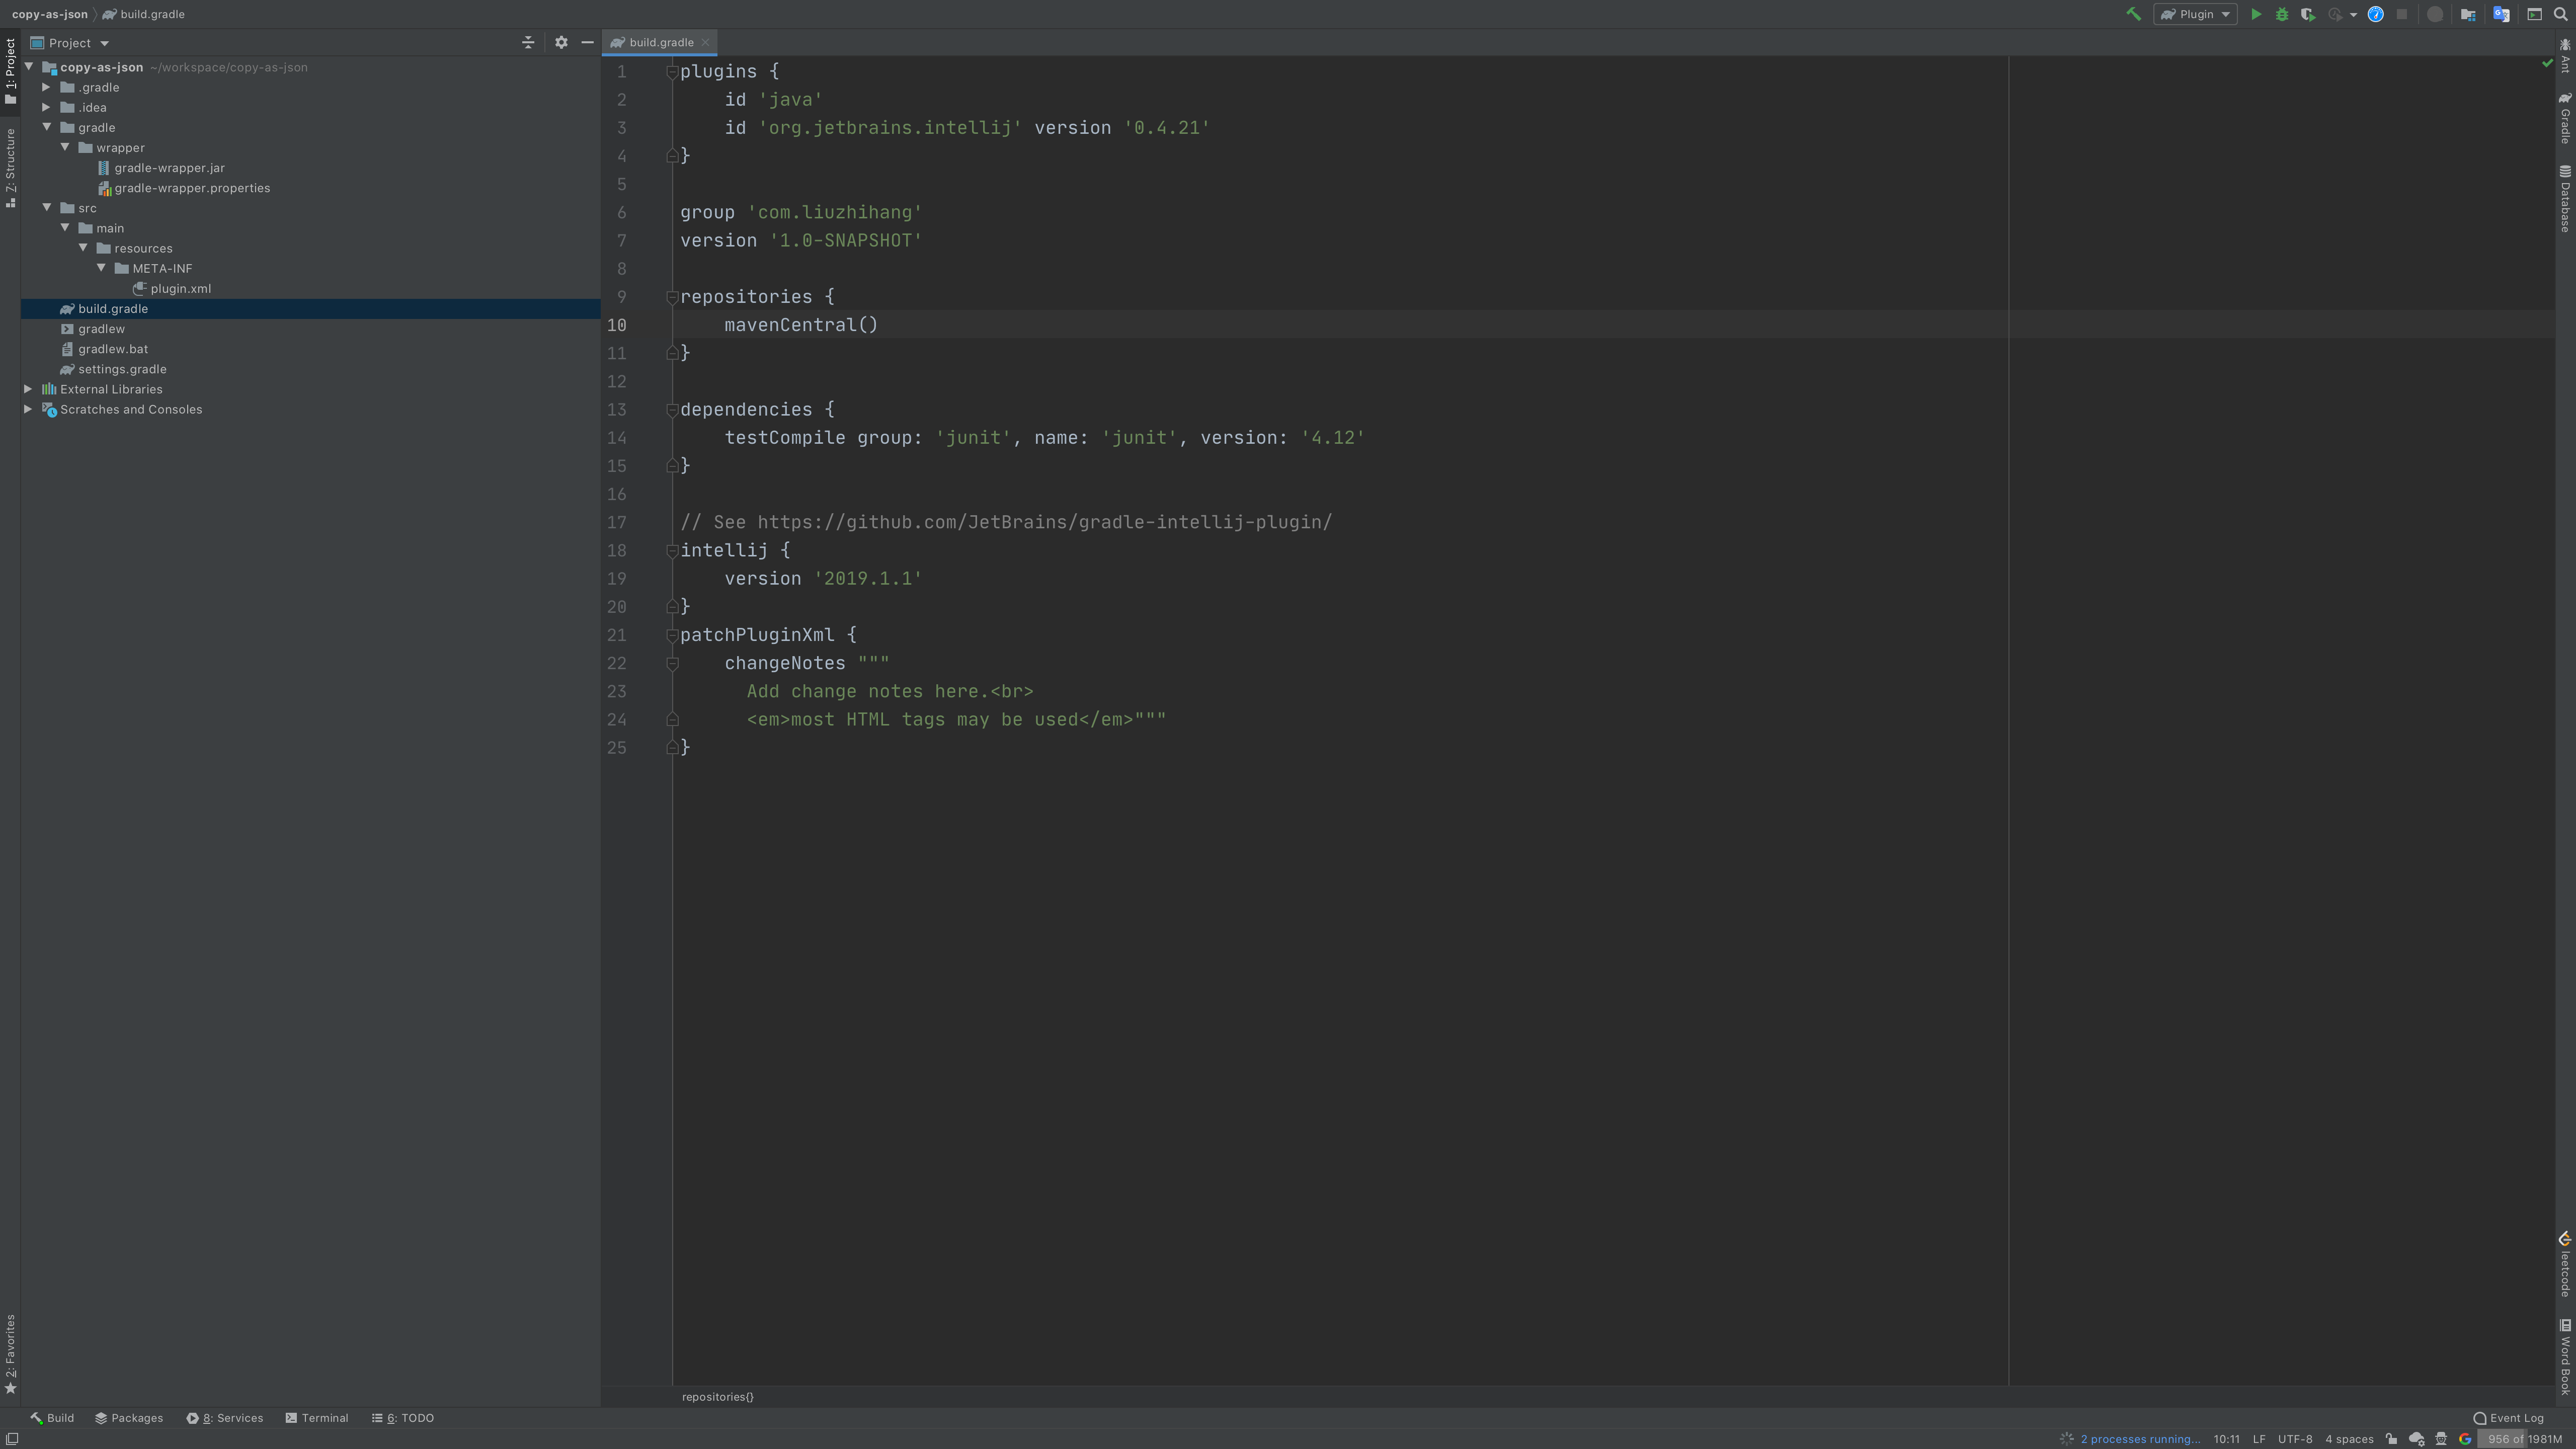Run the Plugin configuration

tap(2256, 14)
